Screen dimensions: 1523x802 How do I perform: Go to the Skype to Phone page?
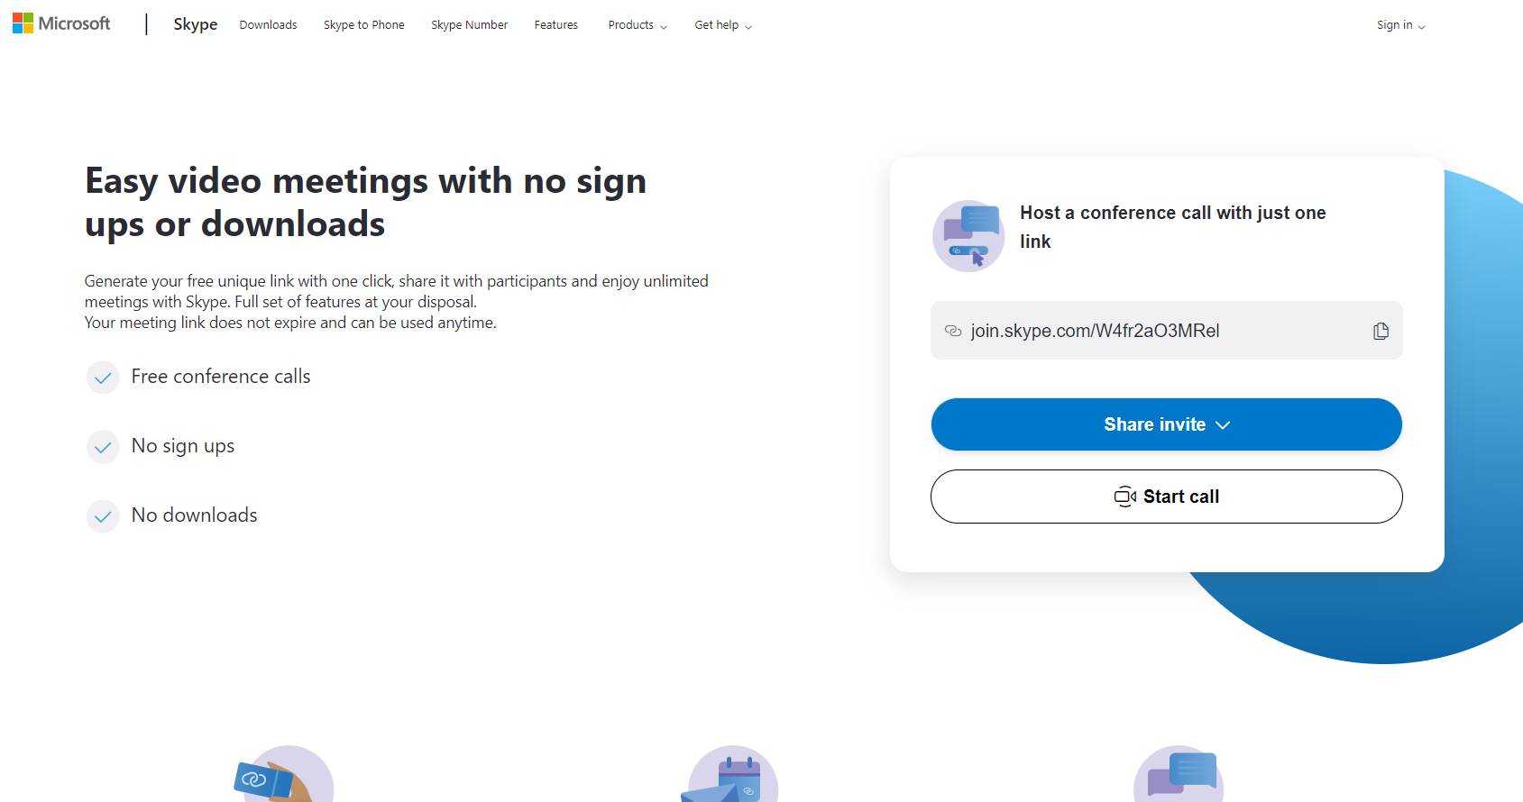coord(364,25)
